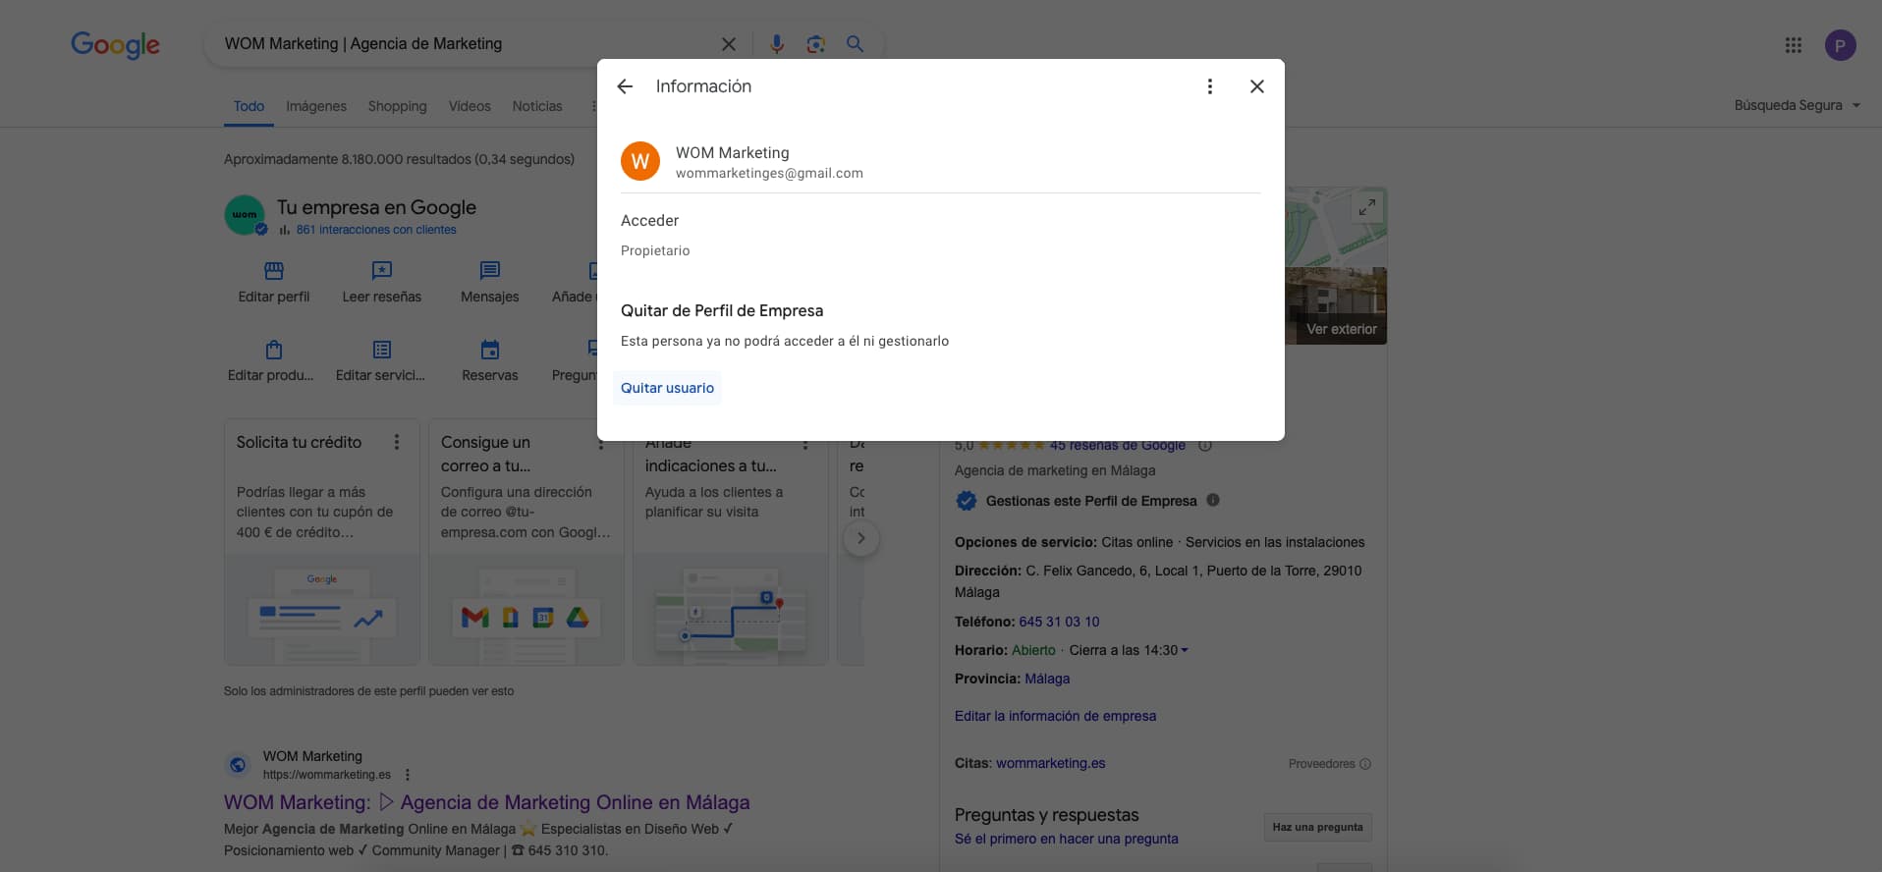Open the Google apps grid

click(1793, 45)
